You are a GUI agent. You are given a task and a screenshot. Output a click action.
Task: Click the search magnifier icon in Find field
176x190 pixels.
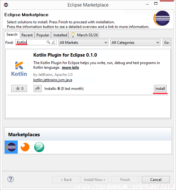[48, 42]
